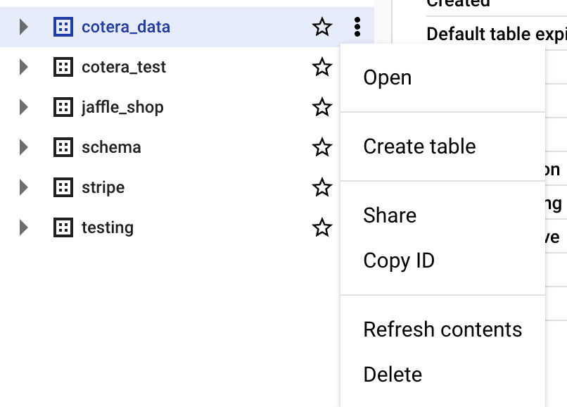This screenshot has width=567, height=407.
Task: Open the three-dot menu for cotera_data
Action: 357,27
